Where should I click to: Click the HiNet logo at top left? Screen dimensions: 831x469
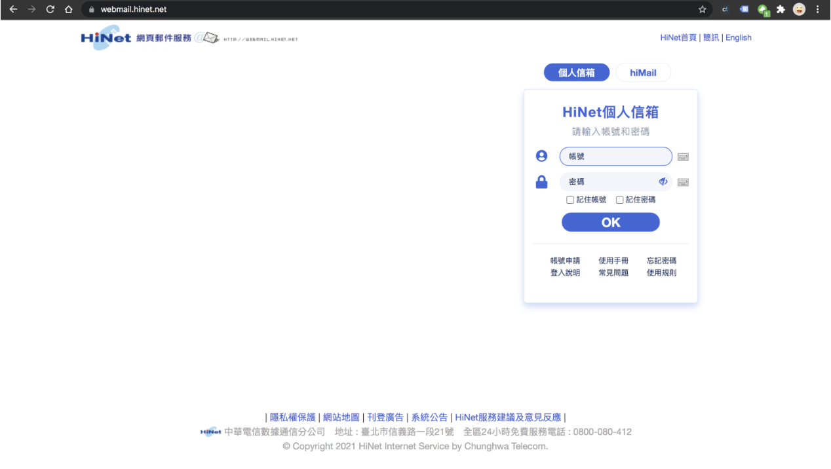click(x=106, y=37)
